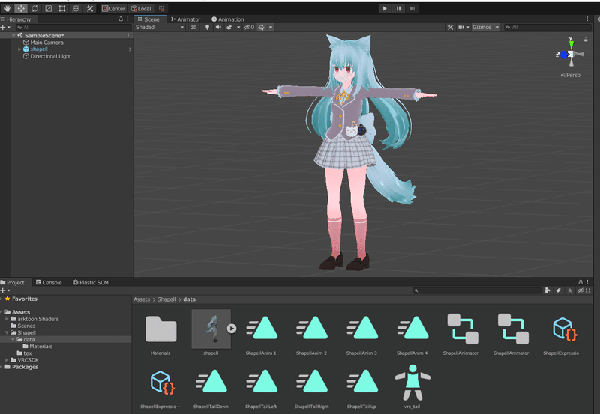Toggle scene audio speaker icon
600x414 pixels.
click(218, 27)
